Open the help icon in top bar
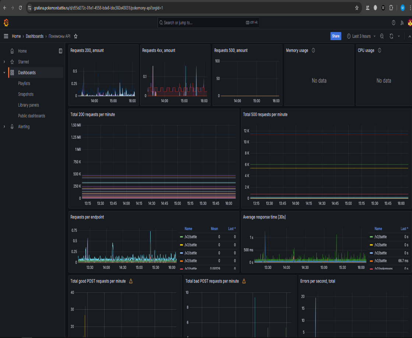 393,23
